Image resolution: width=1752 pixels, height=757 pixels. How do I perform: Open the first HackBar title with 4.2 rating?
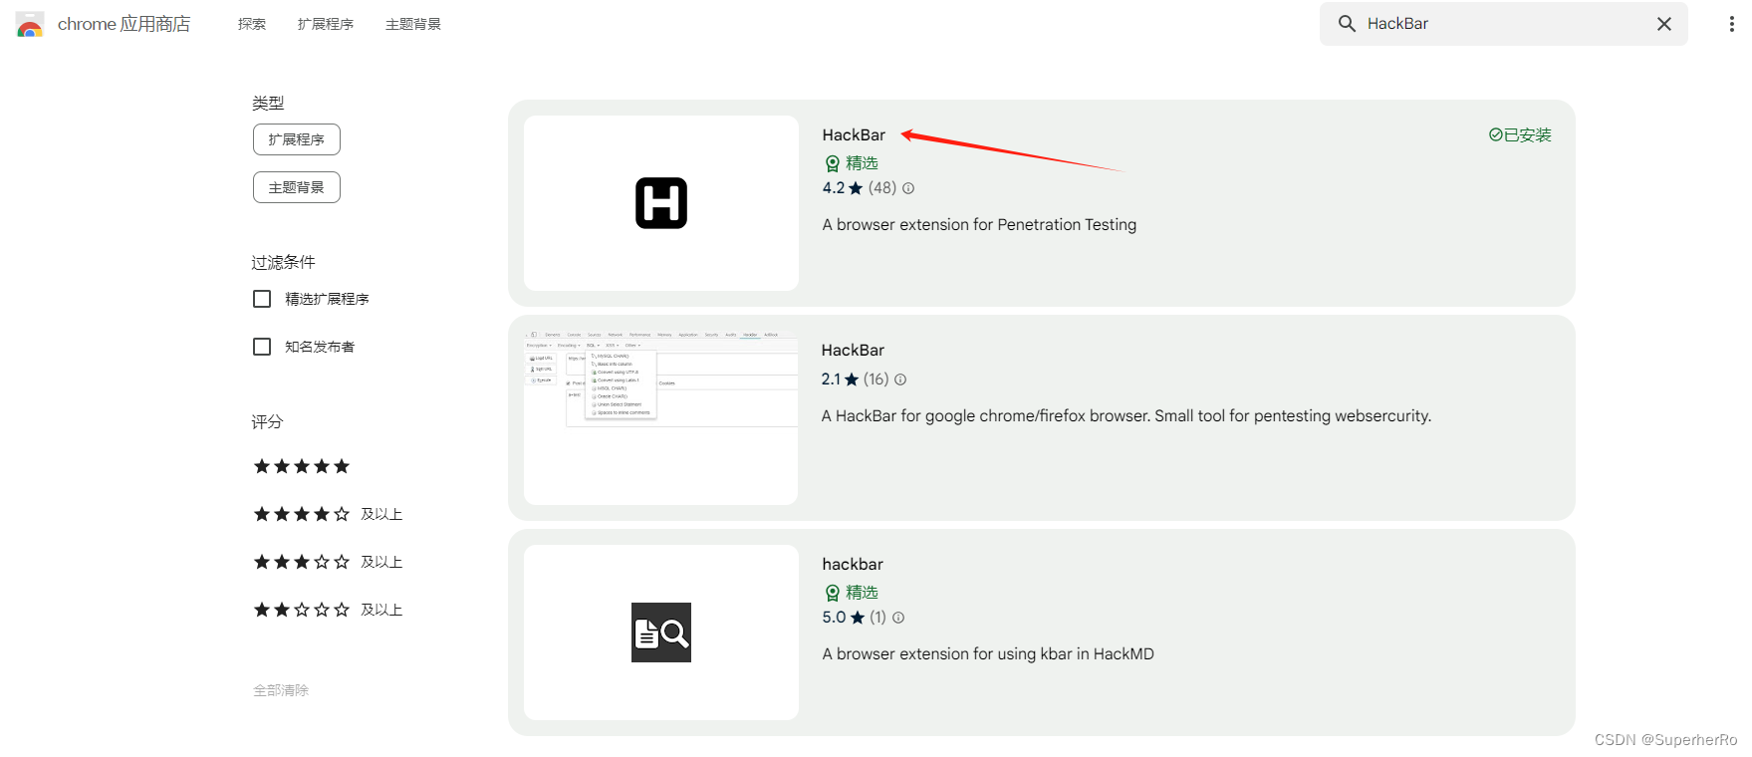tap(854, 135)
